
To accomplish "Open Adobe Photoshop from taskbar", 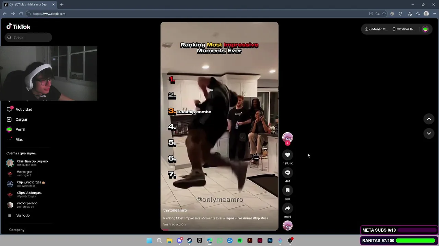I will 270,241.
